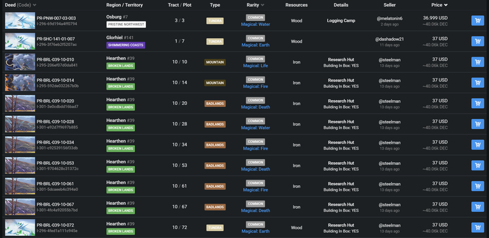The height and width of the screenshot is (238, 489).
Task: Add deed PR-BRL-039-10-072 to cart
Action: coord(478,227)
